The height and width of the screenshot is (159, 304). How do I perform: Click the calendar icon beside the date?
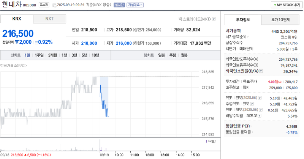pos(54,5)
